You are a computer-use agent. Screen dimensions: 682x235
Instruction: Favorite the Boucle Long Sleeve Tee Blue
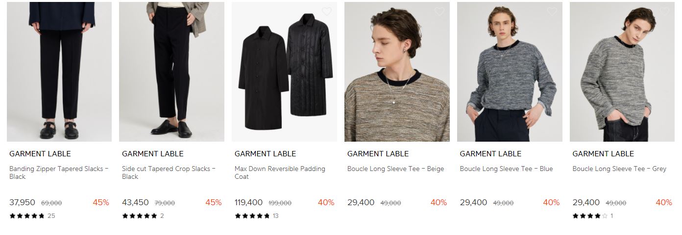[x=552, y=11]
